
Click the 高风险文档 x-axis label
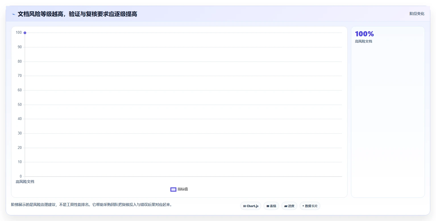click(25, 182)
